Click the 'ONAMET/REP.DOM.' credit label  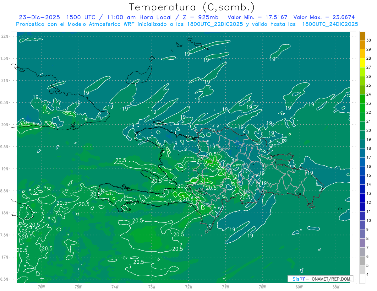[x=332, y=279]
